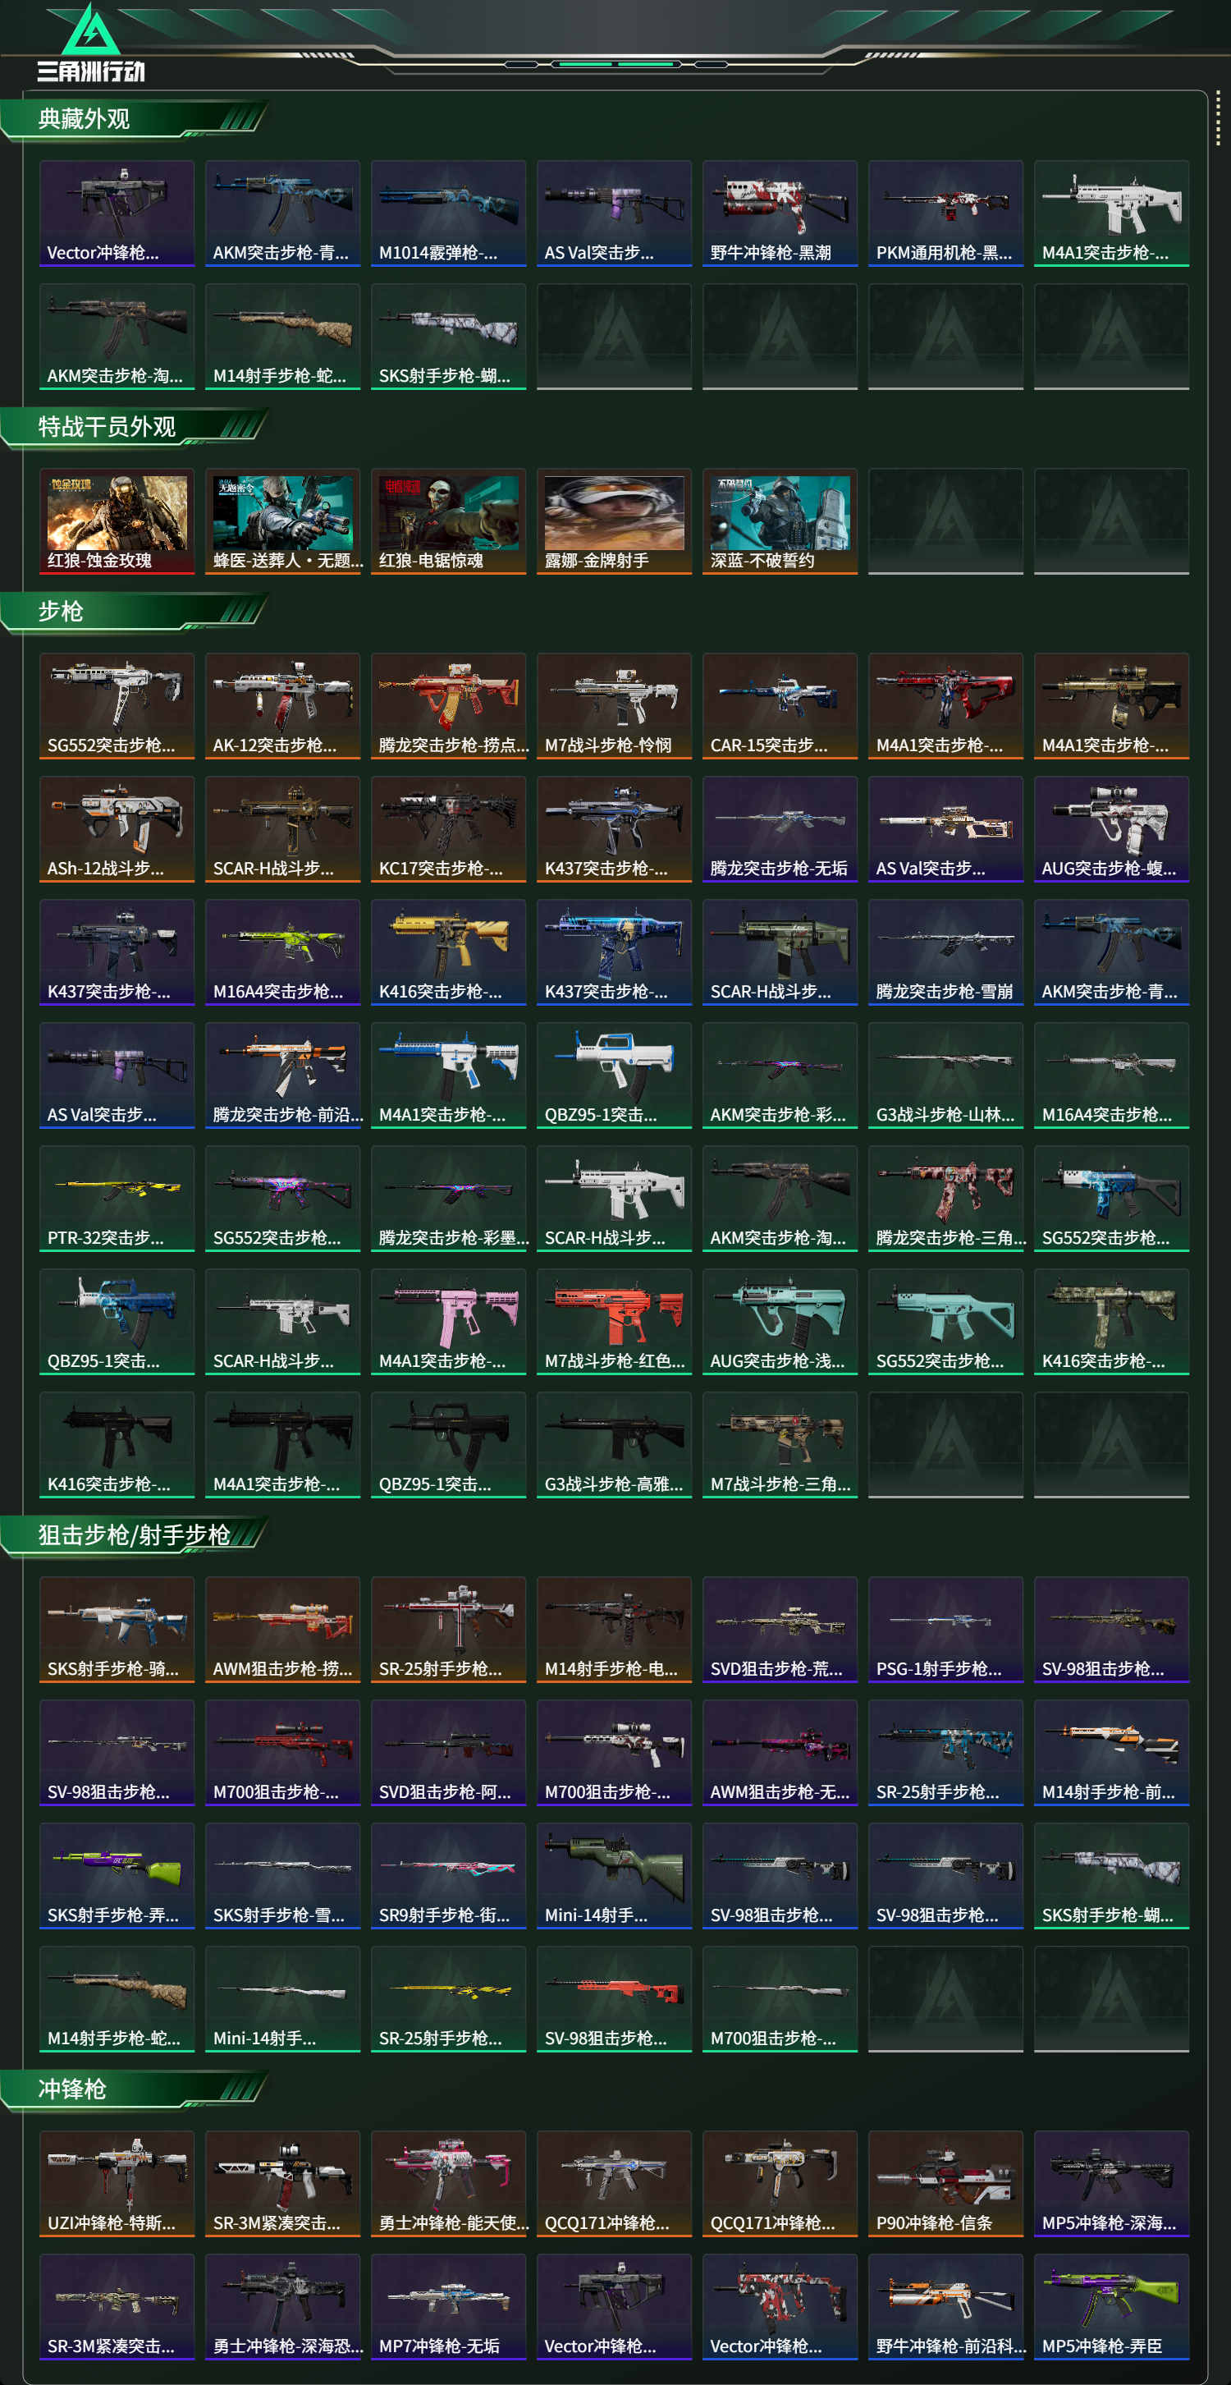Select the 腾龙突击步枪-雪崩 skin
Image resolution: width=1231 pixels, height=2385 pixels.
(x=945, y=952)
